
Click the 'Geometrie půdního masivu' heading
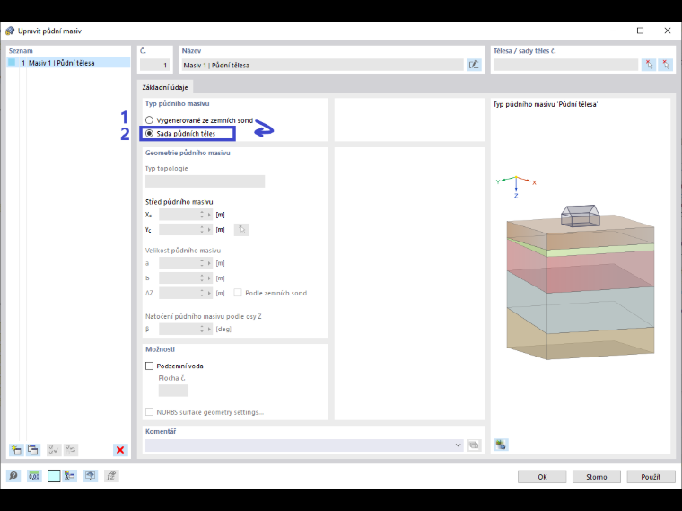[x=188, y=153]
